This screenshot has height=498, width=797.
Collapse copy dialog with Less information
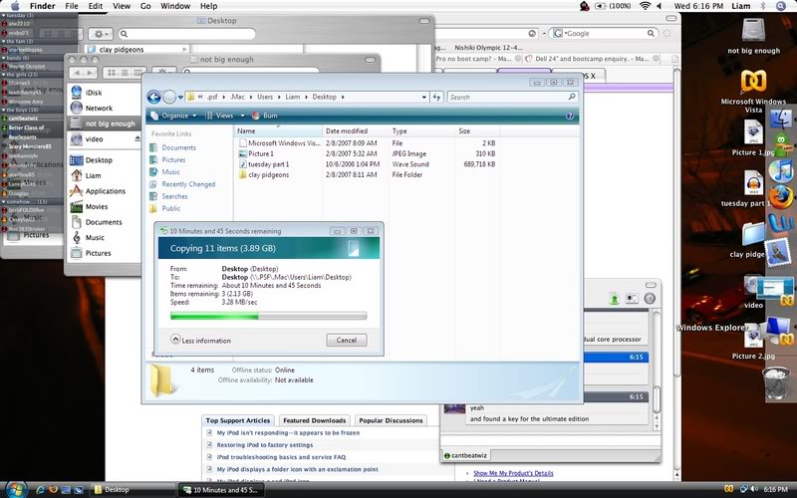(201, 340)
